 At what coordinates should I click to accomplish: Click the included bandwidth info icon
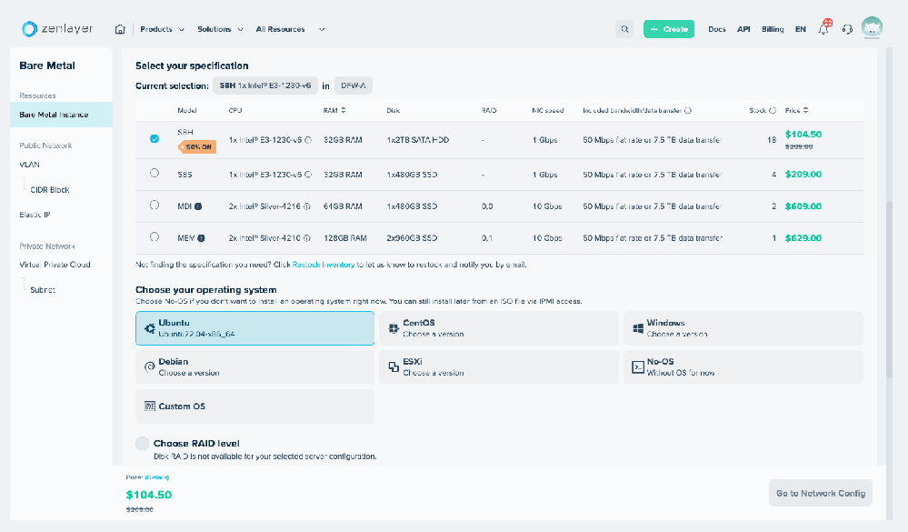(x=688, y=110)
